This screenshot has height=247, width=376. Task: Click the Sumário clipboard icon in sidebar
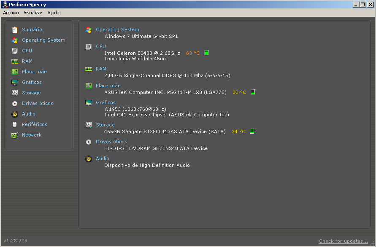(x=15, y=30)
